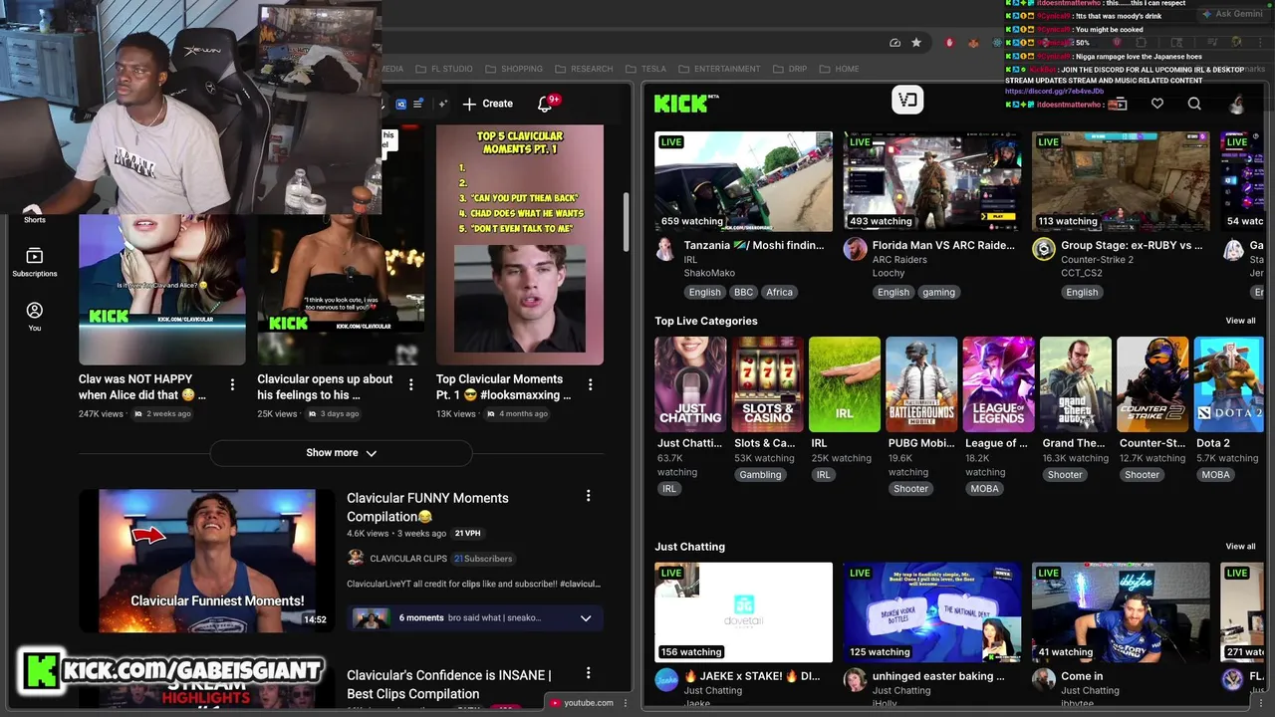
Task: View all Just Chatting streams
Action: (x=1240, y=547)
